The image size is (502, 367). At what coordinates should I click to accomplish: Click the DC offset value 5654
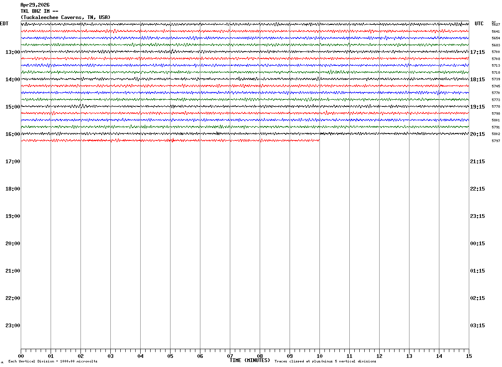pyautogui.click(x=496, y=39)
